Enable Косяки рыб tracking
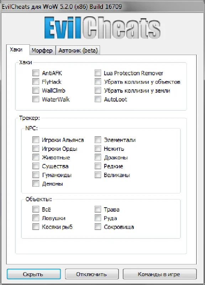Viewport: 205px width, 285px height. tap(36, 227)
